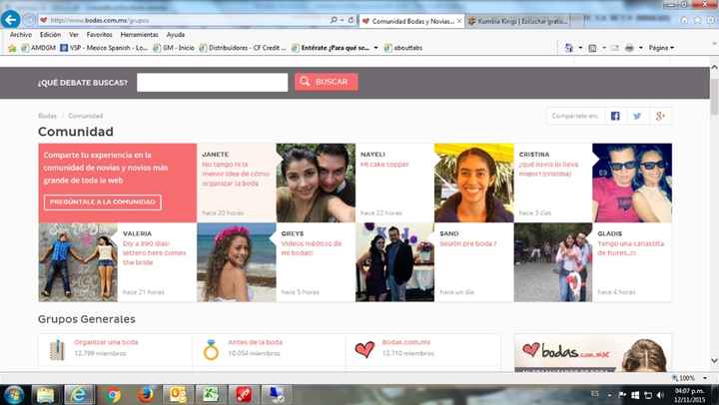Expand the printer options dropdown arrow
The width and height of the screenshot is (719, 405).
coord(640,48)
